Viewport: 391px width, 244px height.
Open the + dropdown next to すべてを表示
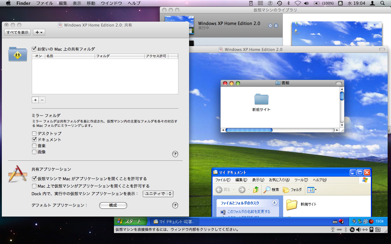pyautogui.click(x=39, y=32)
